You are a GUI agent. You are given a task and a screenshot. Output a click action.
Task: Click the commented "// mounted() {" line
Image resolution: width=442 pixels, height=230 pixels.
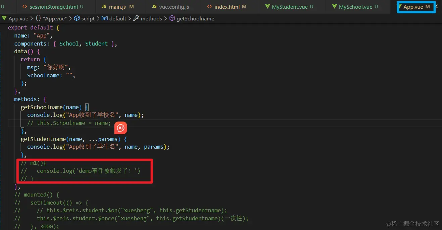point(37,195)
